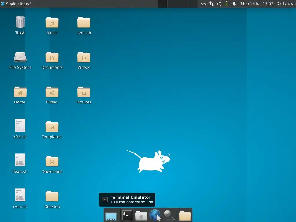
Task: Click the angle-bracket indicator beside network icon
Action: pos(204,4)
